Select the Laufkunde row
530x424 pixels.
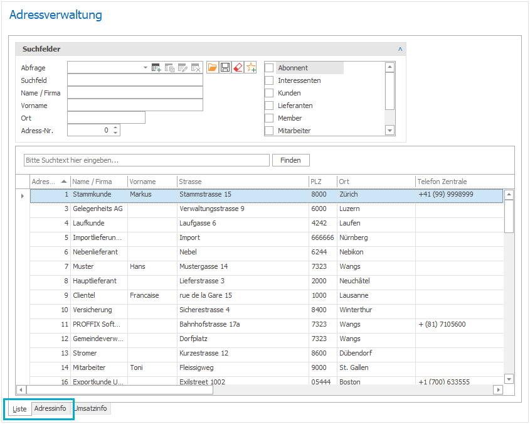[x=267, y=224]
